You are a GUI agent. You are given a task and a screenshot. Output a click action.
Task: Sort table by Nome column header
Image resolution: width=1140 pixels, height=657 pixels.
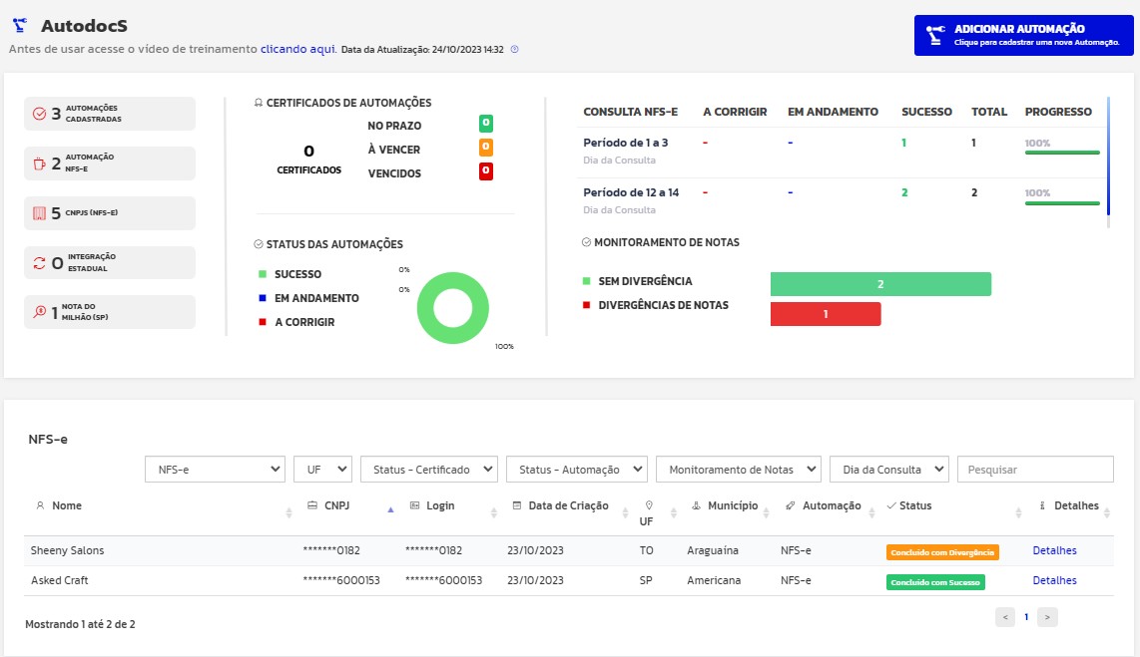pos(67,505)
